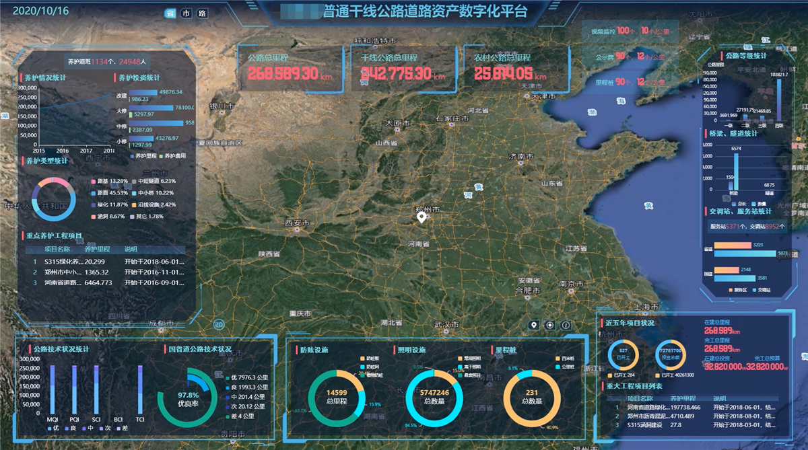
Task: Open the S315绿化养 project row
Action: pyautogui.click(x=65, y=262)
